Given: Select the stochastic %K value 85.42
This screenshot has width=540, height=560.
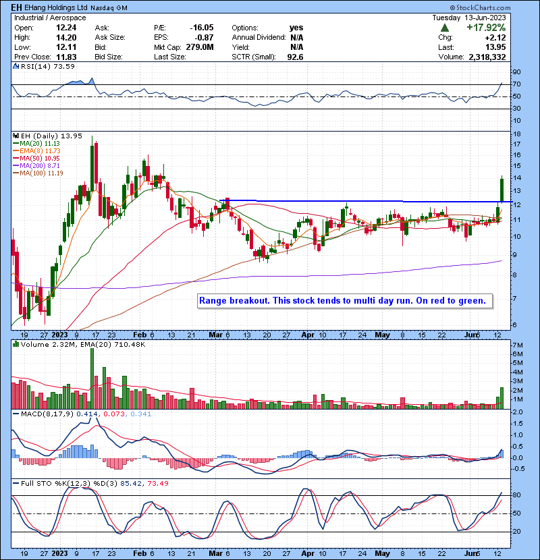Looking at the screenshot, I should click(x=131, y=483).
